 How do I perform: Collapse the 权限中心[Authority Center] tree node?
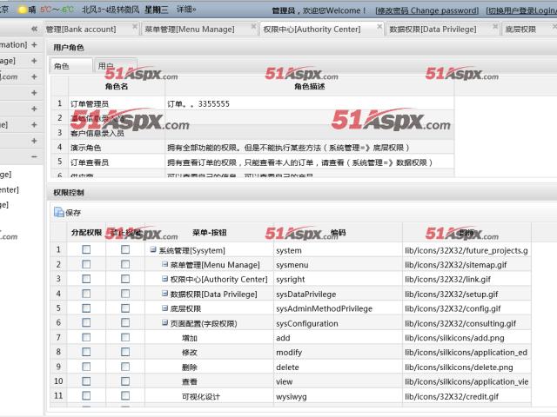tap(164, 279)
